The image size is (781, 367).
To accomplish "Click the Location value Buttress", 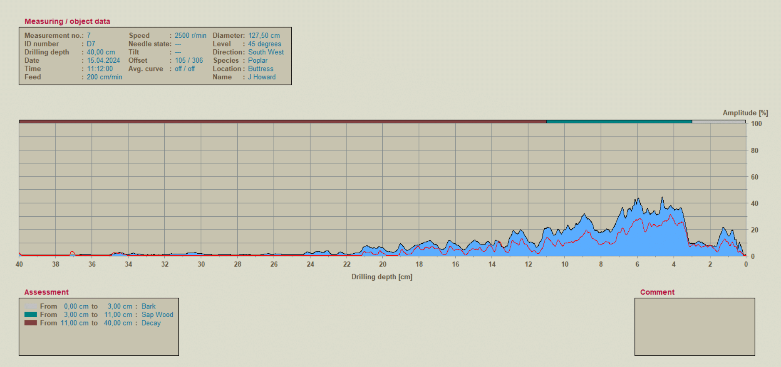I will pyautogui.click(x=260, y=69).
